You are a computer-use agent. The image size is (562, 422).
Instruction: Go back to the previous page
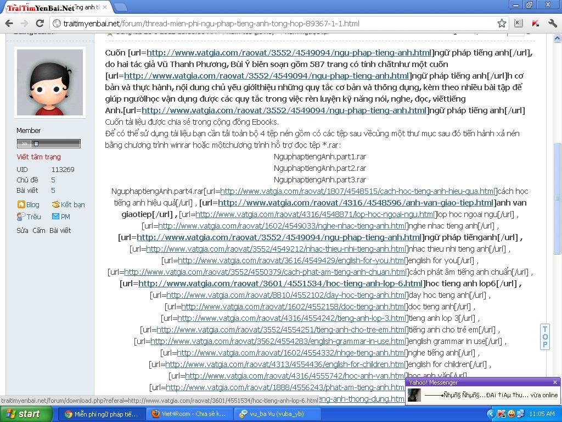point(9,24)
